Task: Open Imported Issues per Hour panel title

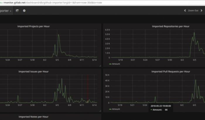Action: [x=33, y=72]
